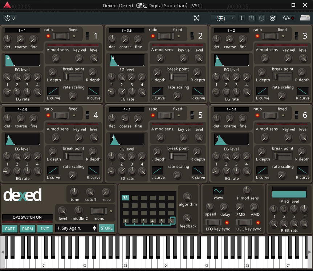Toggle OSC key sync switch
The height and width of the screenshot is (271, 313).
244,222
